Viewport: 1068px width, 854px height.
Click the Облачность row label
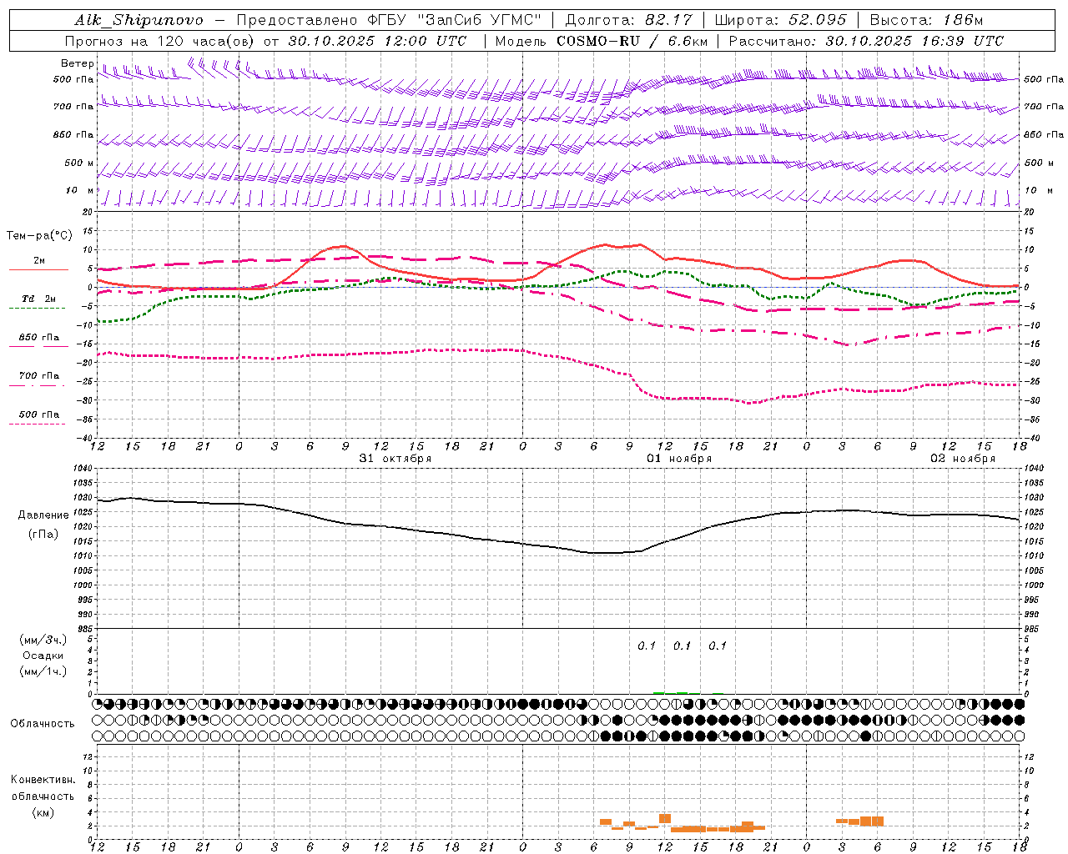[43, 724]
